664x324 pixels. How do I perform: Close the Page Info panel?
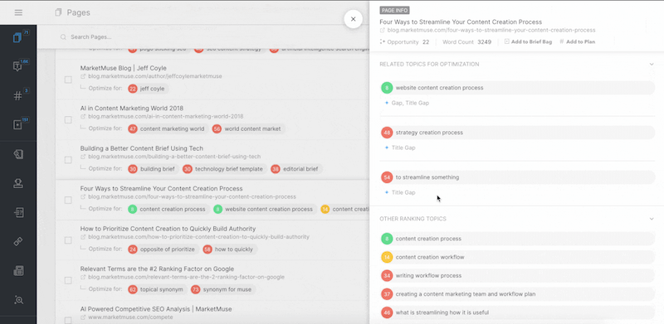click(x=354, y=19)
